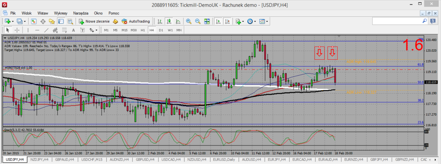The width and height of the screenshot is (441, 164).
Task: Switch to the W1 timeframe
Action: click(170, 30)
